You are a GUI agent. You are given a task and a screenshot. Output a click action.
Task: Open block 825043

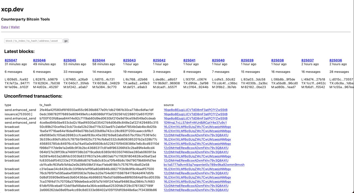[x=129, y=60]
